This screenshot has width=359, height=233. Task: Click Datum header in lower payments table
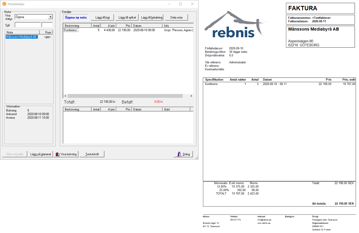147,109
